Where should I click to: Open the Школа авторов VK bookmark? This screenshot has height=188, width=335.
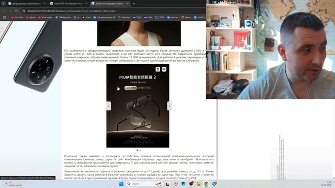point(104,17)
